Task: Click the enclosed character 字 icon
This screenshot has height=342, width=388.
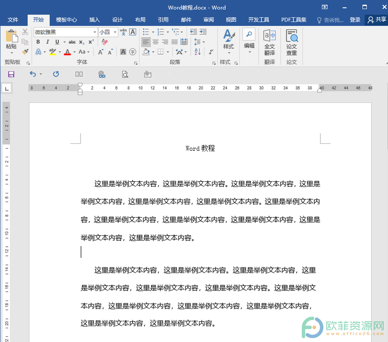Action: point(133,52)
